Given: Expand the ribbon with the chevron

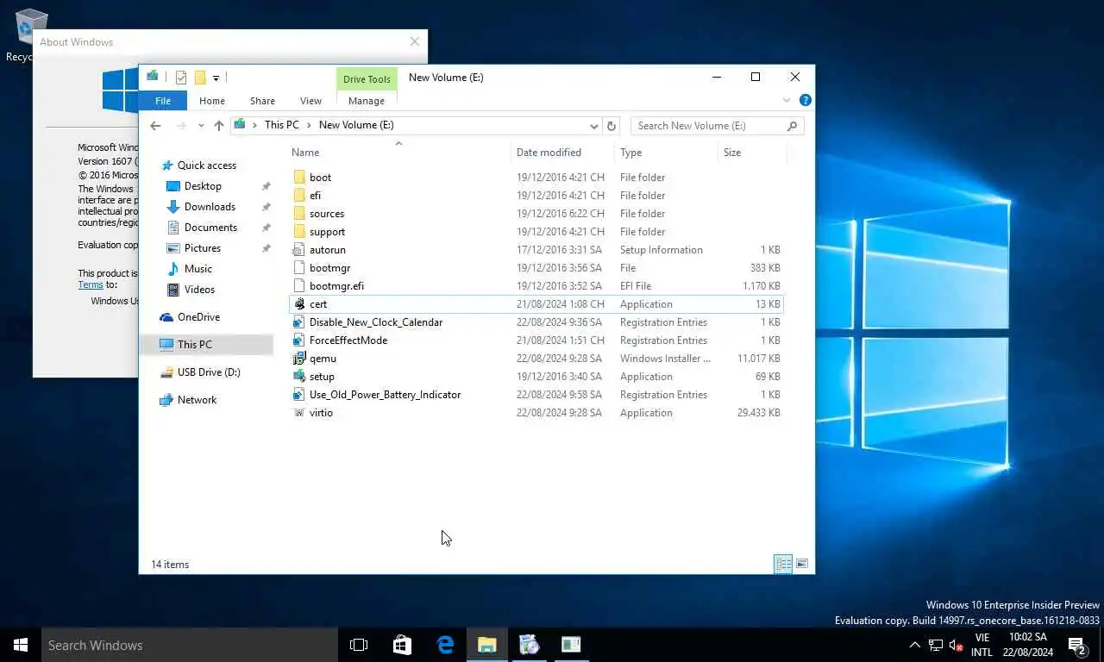Looking at the screenshot, I should [x=787, y=101].
